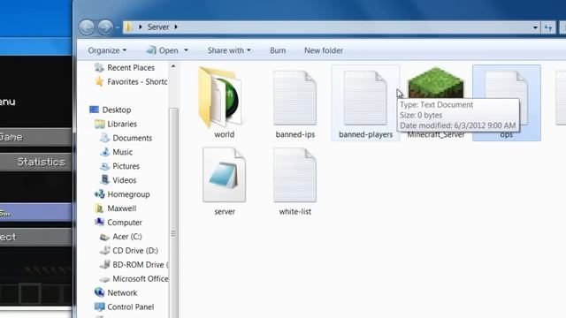Go forward with the Forward arrow
Viewport: 566px width, 318px height.
(105, 27)
